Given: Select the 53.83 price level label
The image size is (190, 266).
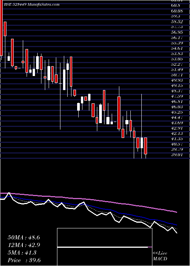Looking at the screenshot, I should click(177, 54).
